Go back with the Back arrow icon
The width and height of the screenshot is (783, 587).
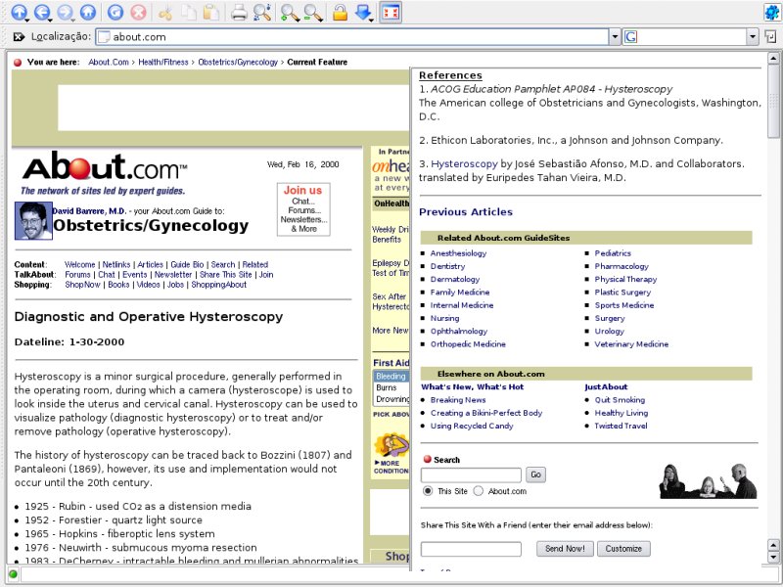[x=43, y=13]
